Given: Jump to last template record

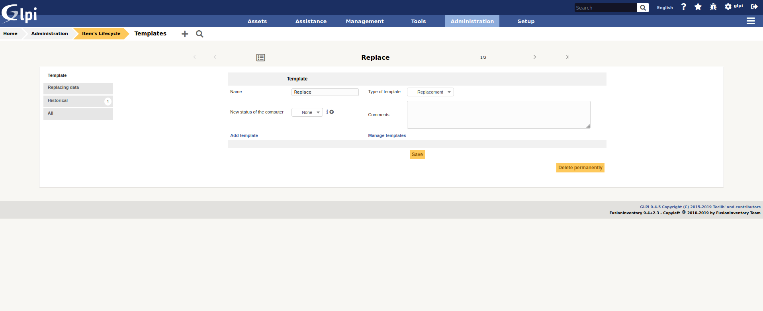Looking at the screenshot, I should 567,57.
